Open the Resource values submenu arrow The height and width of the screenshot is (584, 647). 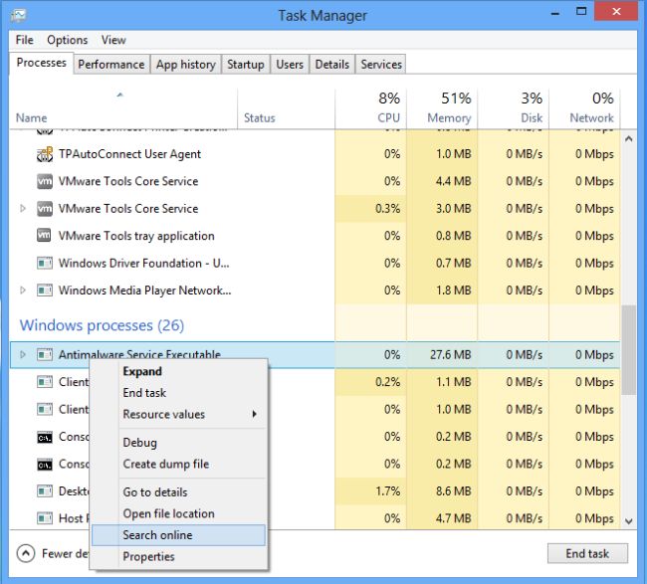255,414
